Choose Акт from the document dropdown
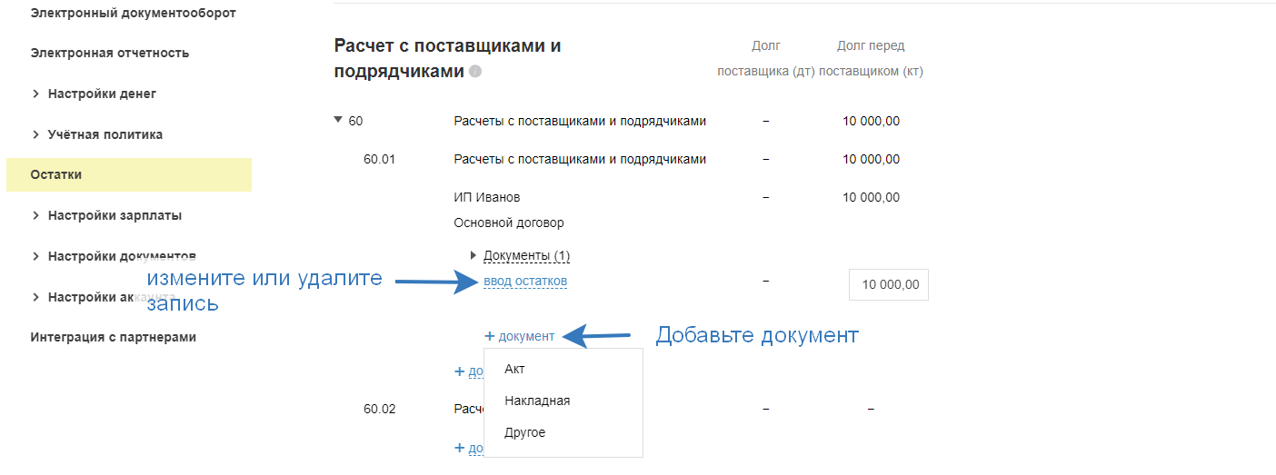Image resolution: width=1276 pixels, height=475 pixels. point(515,369)
